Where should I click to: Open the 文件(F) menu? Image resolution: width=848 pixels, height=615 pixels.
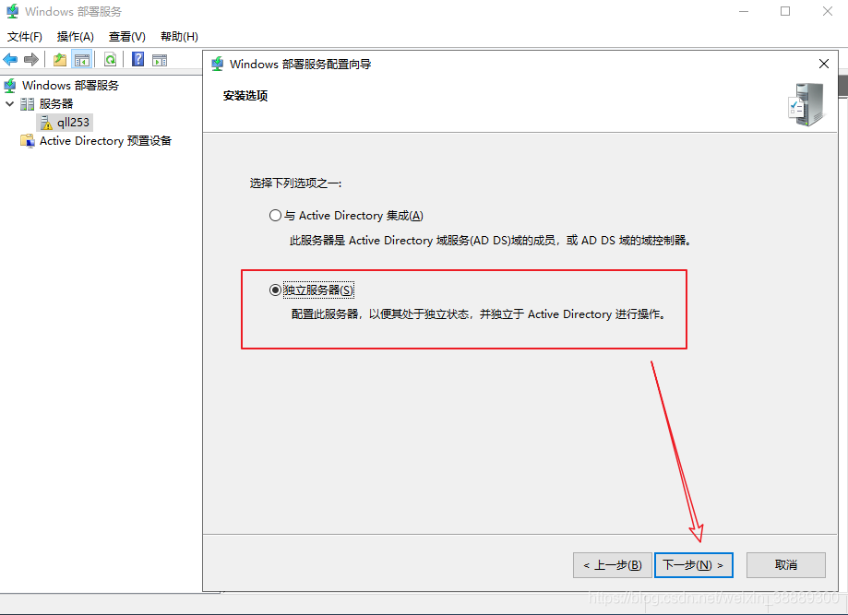point(25,37)
